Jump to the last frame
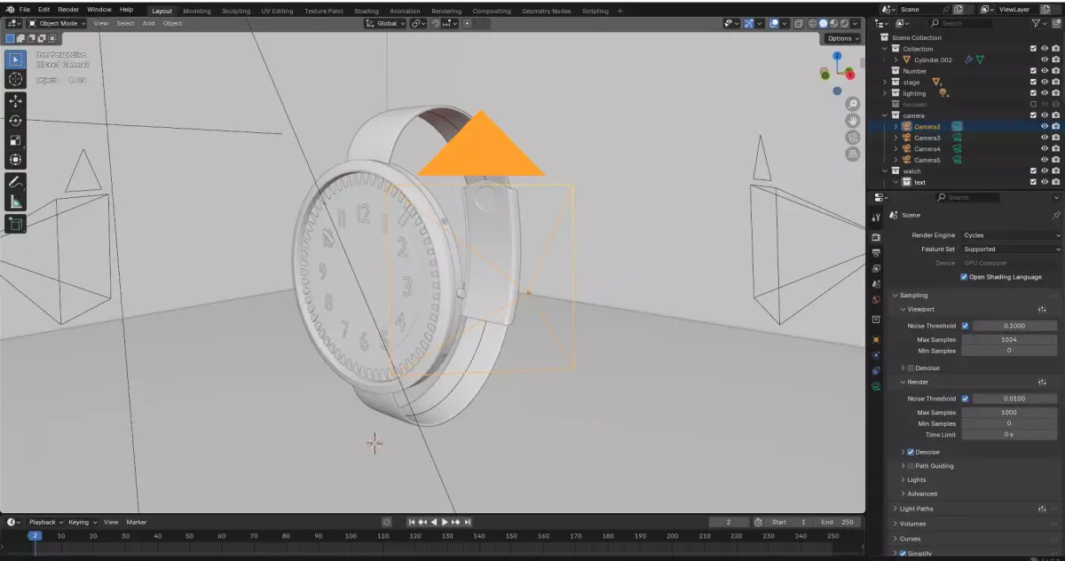 click(x=468, y=522)
